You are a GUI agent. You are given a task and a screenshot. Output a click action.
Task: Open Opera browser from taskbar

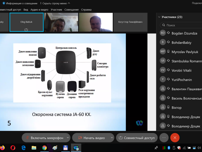13,147
